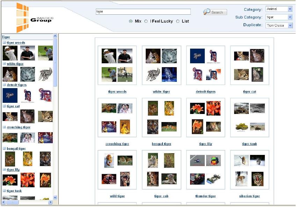Toggle the detroit tigers expand icon

point(4,85)
